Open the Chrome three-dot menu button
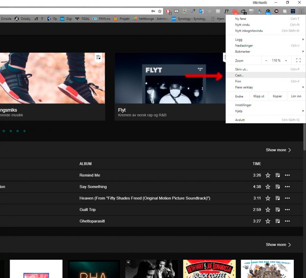This screenshot has height=278, width=306. click(x=301, y=11)
